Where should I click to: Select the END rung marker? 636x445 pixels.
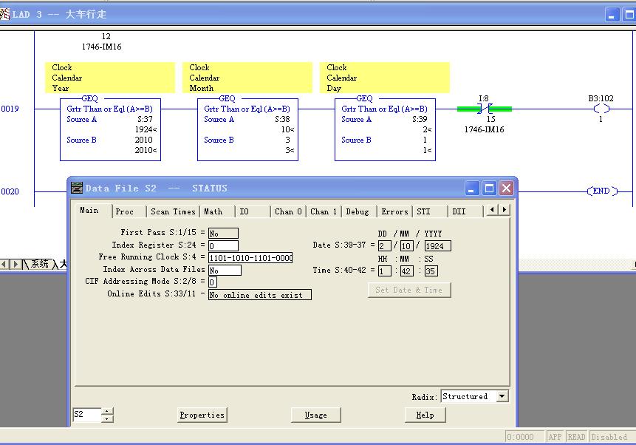click(602, 191)
